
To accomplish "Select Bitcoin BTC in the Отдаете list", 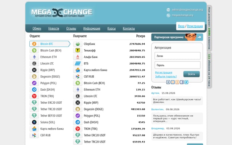I will coord(50,44).
